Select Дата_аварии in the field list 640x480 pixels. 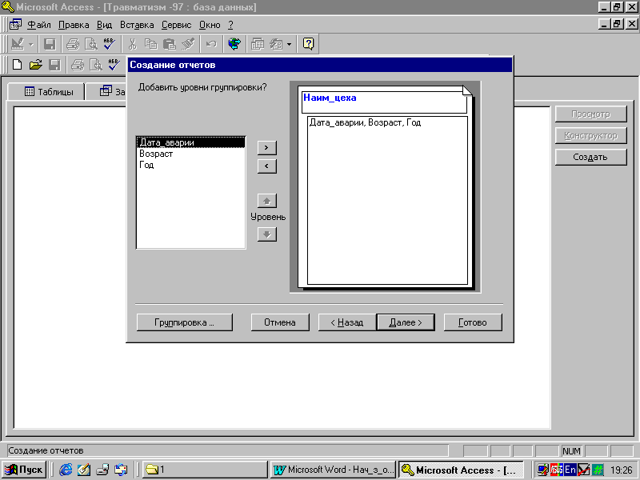pyautogui.click(x=190, y=142)
